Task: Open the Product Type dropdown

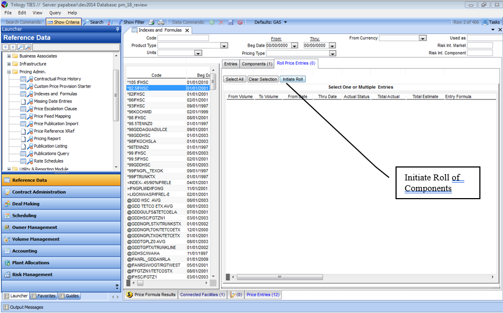Action: pos(224,46)
